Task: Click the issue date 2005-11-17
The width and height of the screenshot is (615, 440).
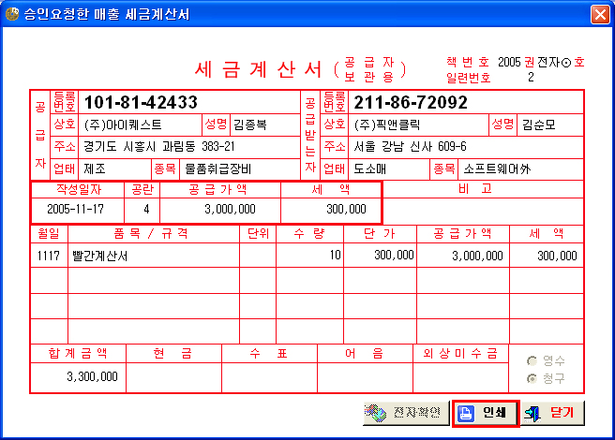Action: coord(75,209)
